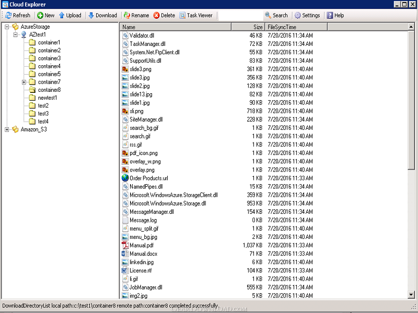
Task: Click the Order Products.url globe icon
Action: click(125, 178)
